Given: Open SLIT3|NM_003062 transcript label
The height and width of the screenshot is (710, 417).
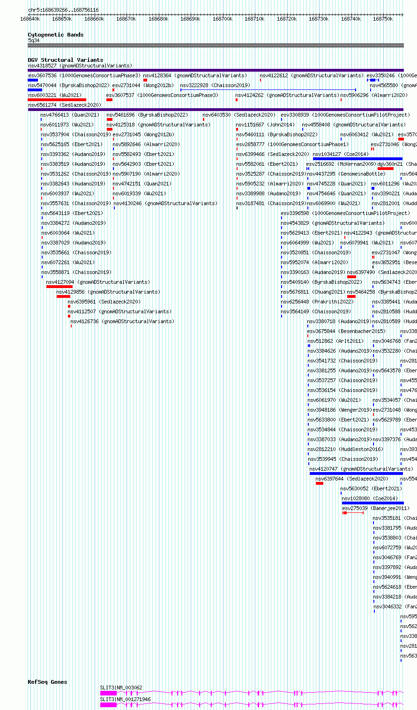Looking at the screenshot, I should click(x=121, y=688).
